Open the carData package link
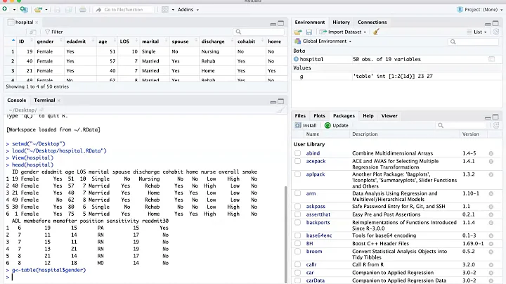Screen dimensions: 506x284 (316, 280)
